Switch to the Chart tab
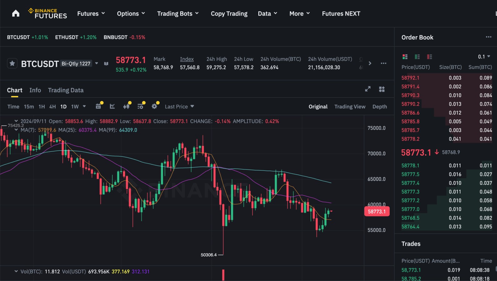The height and width of the screenshot is (281, 497). tap(15, 90)
